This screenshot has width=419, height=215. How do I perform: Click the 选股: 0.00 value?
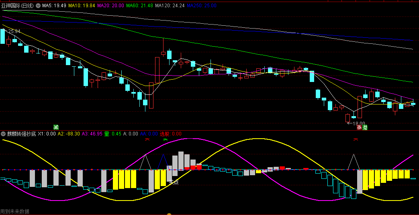click(170, 134)
